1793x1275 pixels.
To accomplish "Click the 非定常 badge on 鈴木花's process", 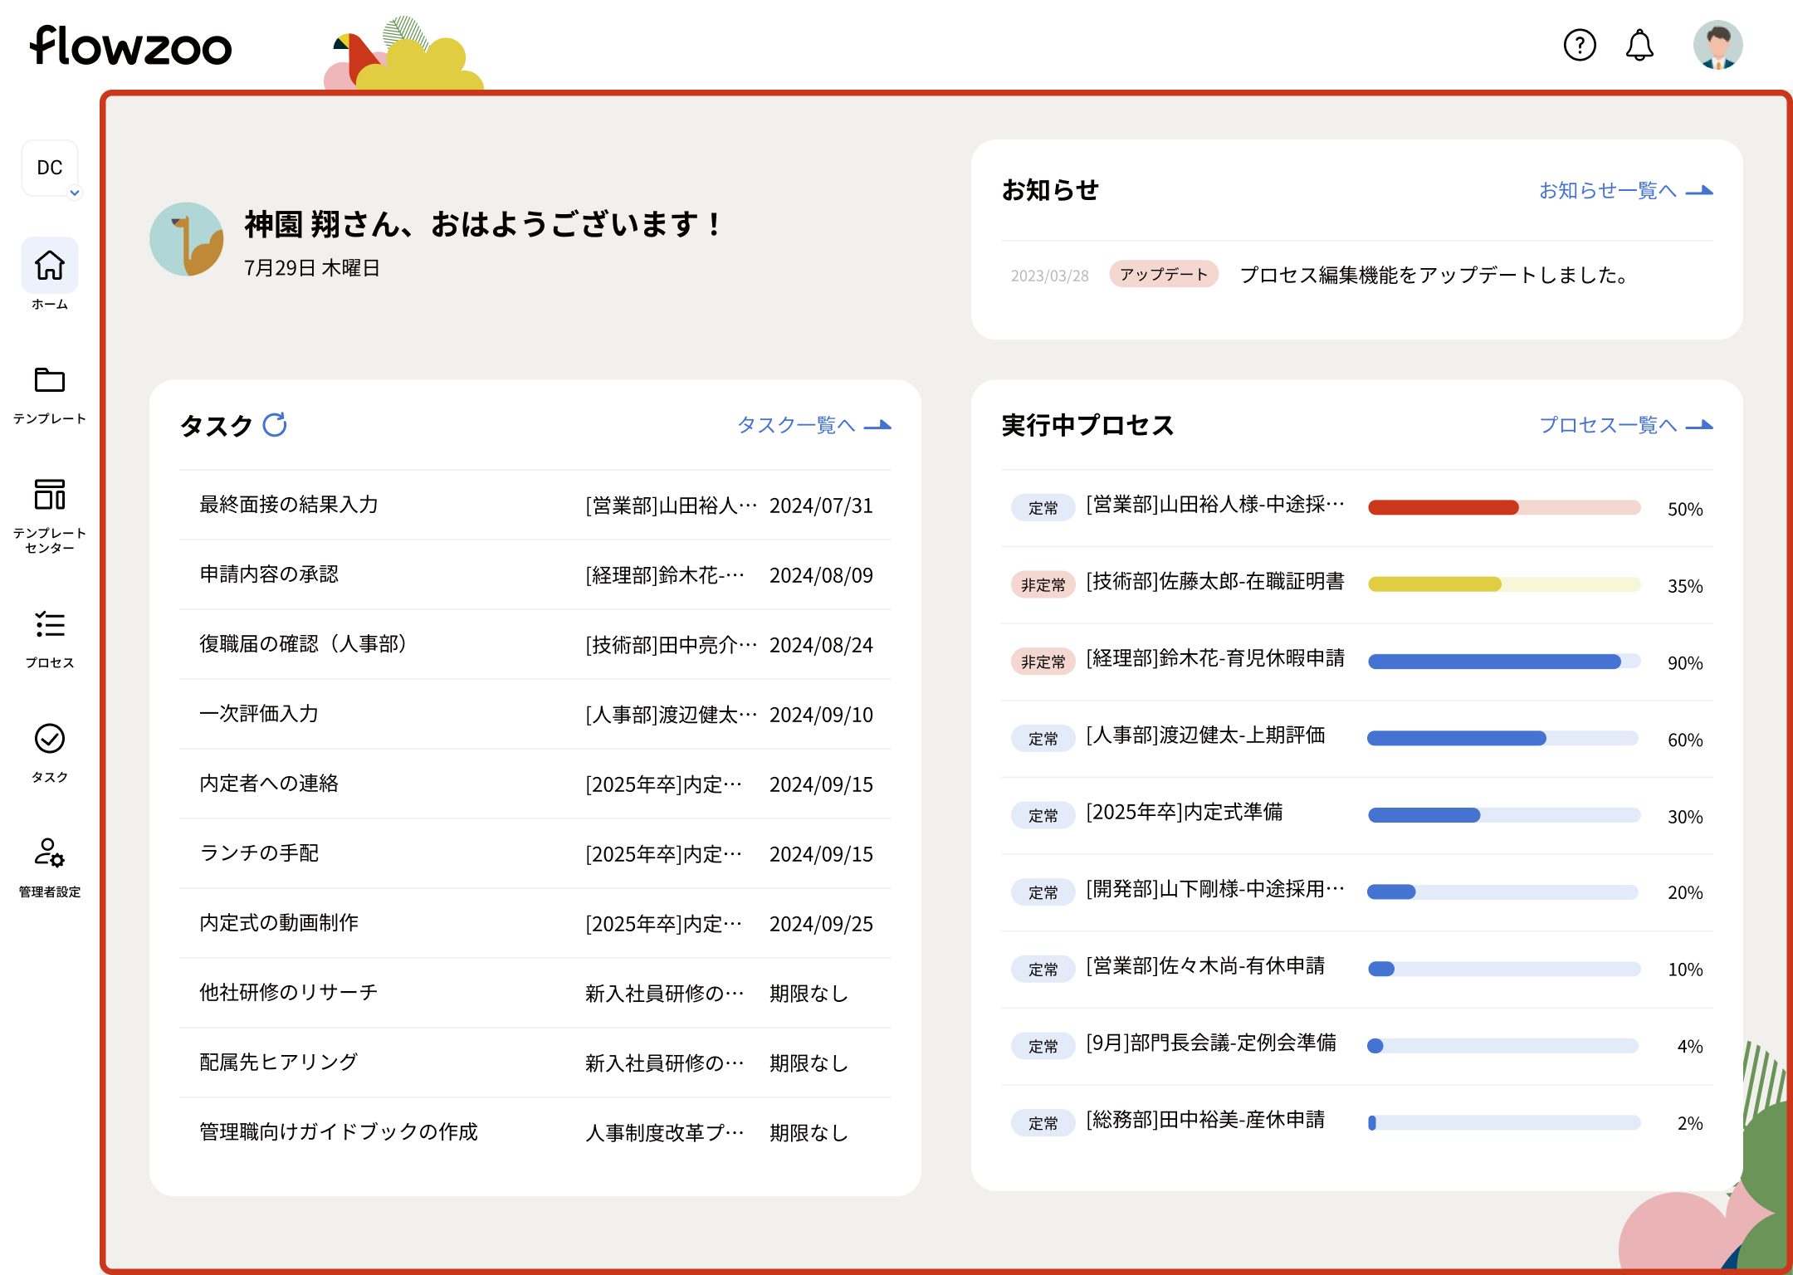I will coord(1043,662).
